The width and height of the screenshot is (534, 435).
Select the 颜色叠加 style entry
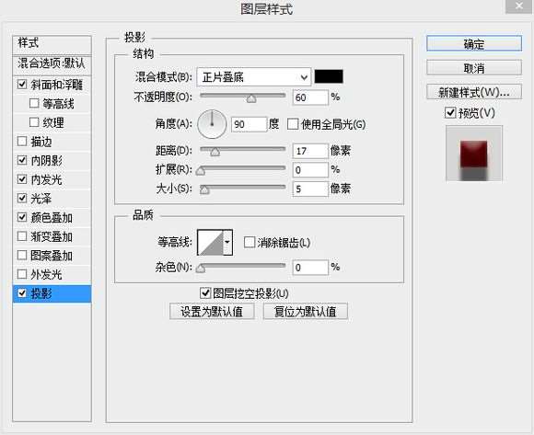click(52, 217)
